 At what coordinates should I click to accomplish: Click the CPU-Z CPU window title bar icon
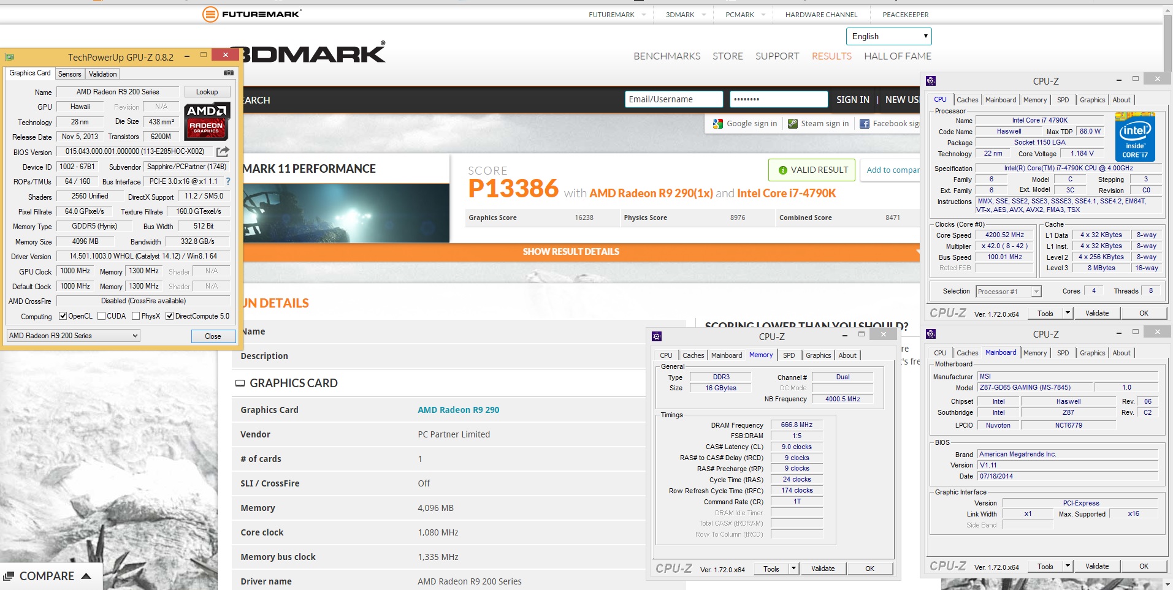click(931, 81)
